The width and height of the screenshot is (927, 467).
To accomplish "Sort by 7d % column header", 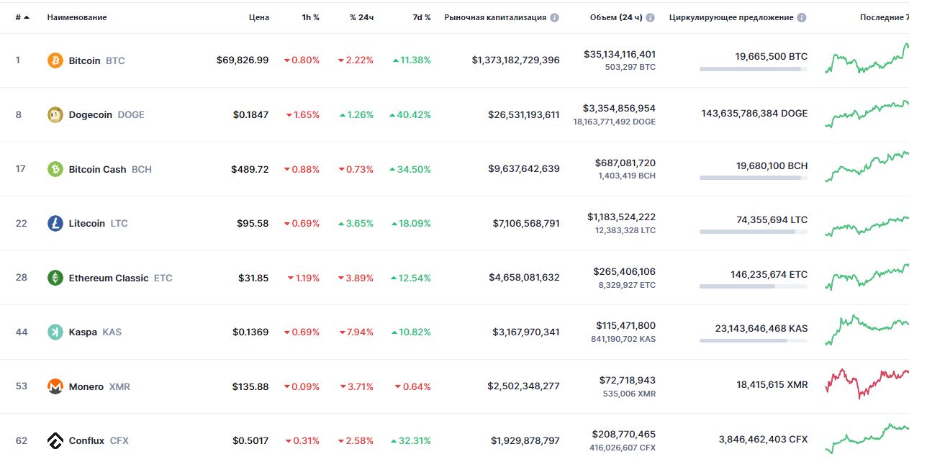I will 422,17.
